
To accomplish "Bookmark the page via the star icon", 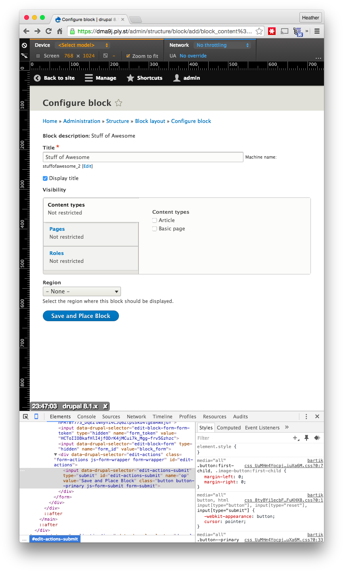I will [259, 31].
